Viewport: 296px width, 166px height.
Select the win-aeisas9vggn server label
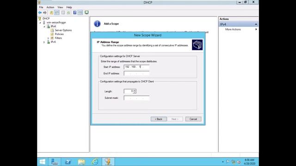(x=56, y=23)
